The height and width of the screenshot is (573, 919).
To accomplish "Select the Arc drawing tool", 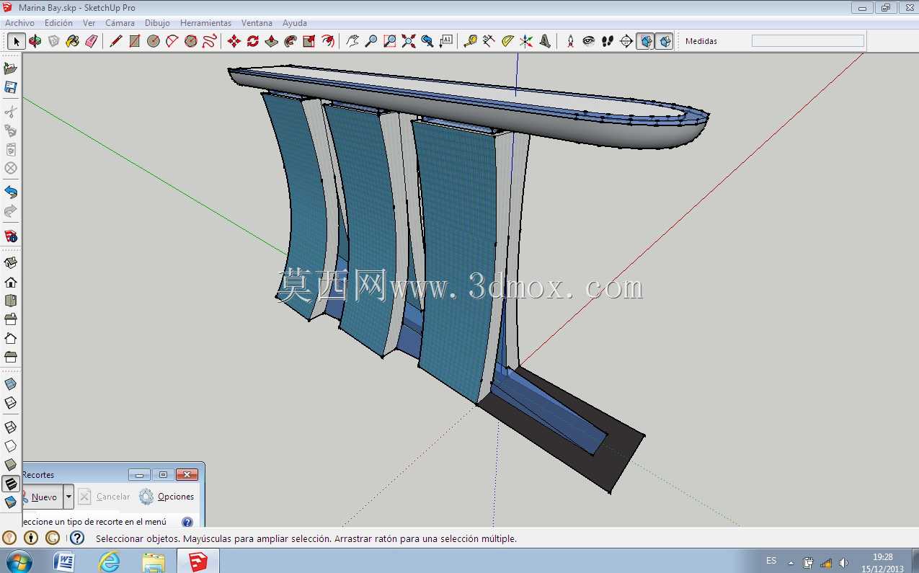I will click(x=172, y=41).
